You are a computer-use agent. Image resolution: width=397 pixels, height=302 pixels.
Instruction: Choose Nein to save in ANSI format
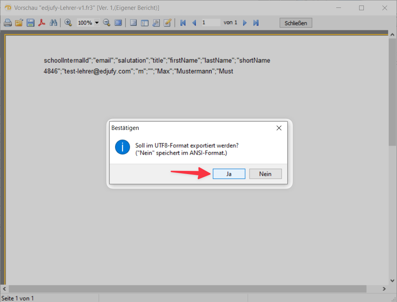(x=265, y=174)
